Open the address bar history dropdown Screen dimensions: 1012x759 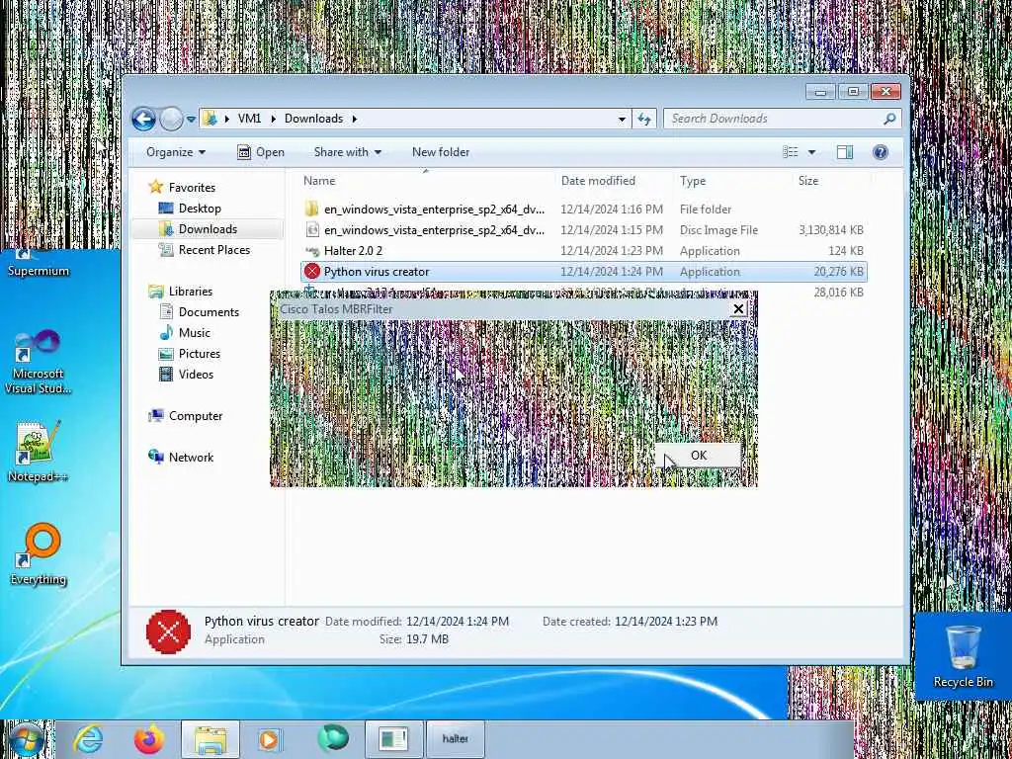[x=622, y=120]
